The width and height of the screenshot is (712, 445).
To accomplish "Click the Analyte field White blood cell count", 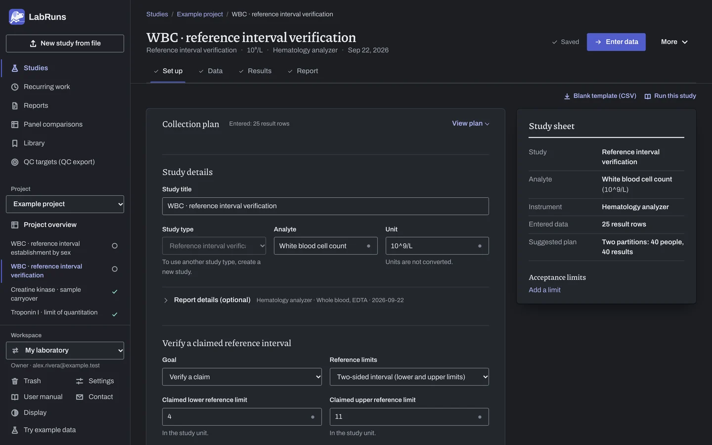I will pos(325,246).
